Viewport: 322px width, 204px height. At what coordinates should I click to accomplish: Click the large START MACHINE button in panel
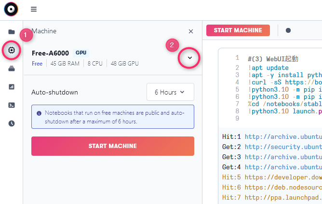tap(113, 146)
